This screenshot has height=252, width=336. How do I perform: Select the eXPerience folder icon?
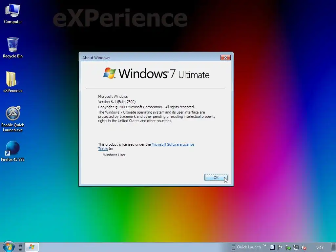[x=13, y=82]
